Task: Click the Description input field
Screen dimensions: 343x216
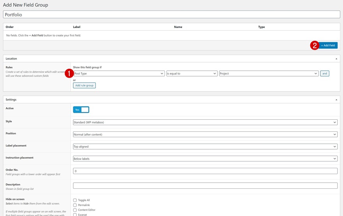Action: click(205, 186)
